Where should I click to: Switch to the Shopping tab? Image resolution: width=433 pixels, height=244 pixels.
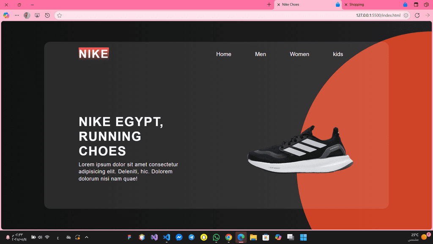(x=376, y=5)
